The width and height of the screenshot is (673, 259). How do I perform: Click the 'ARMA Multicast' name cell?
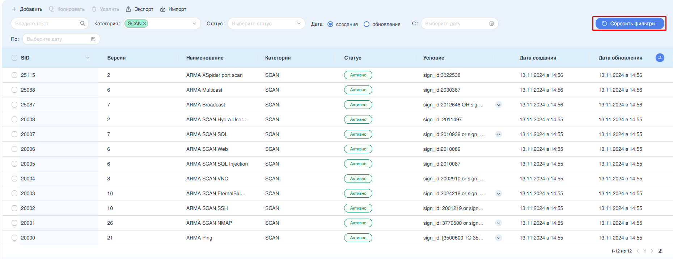[x=204, y=90]
